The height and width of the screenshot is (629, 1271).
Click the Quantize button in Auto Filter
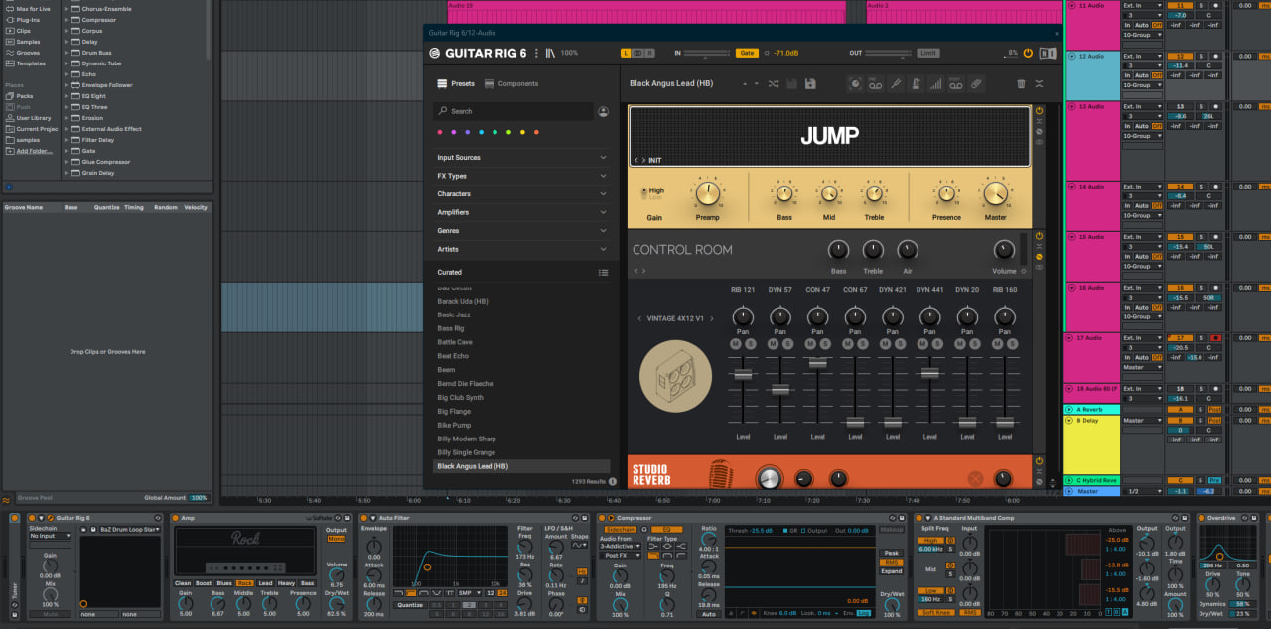click(409, 604)
